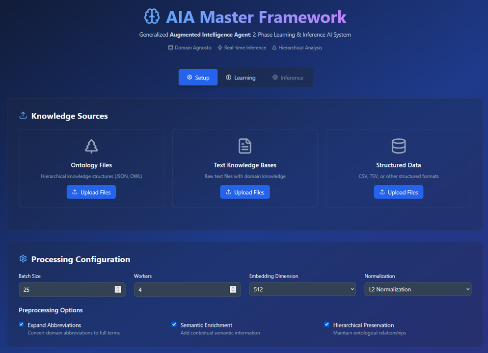
Task: Click the Domain Agnostic icon under the subtitle
Action: (169, 48)
